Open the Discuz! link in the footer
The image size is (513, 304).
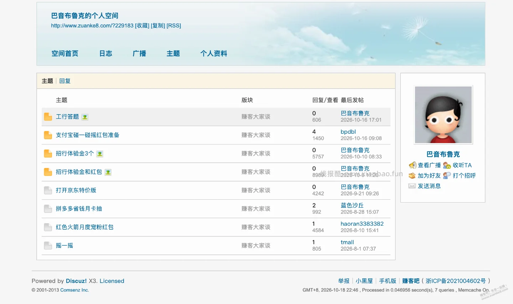click(x=76, y=281)
